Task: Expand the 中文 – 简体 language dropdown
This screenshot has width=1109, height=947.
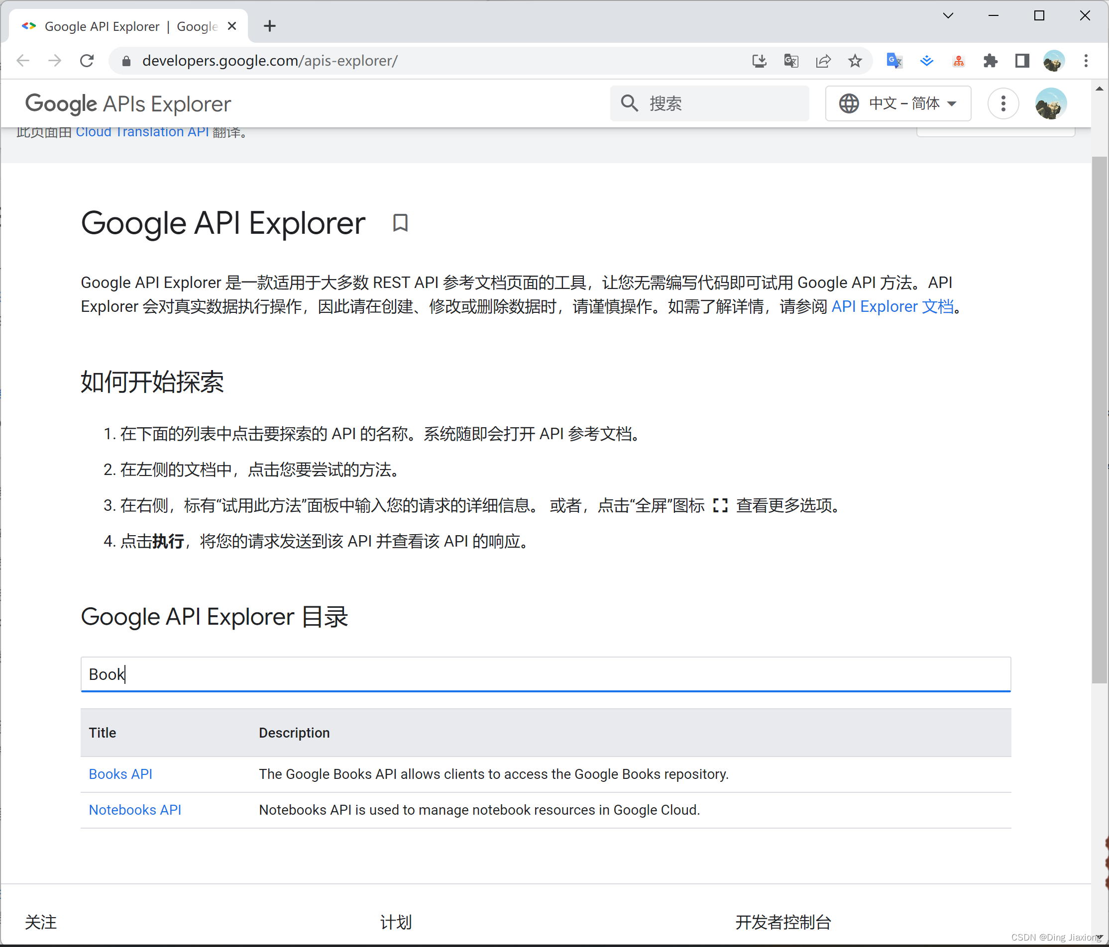Action: (898, 103)
